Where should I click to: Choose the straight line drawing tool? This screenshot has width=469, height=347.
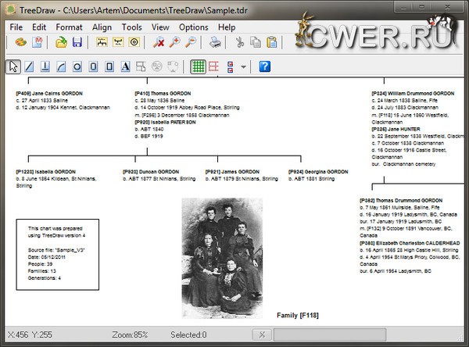(30, 66)
